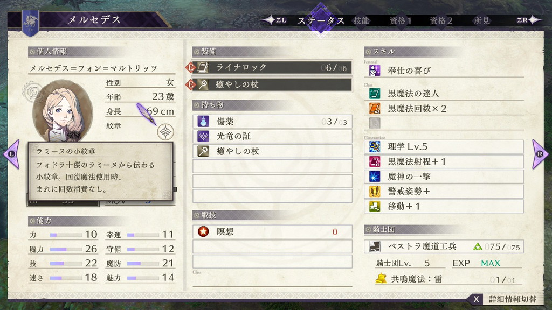552x310 pixels.
Task: Select the 光竜の証 seal icon
Action: click(203, 136)
